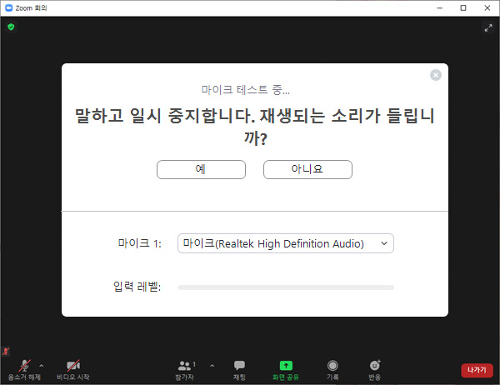Open audio options arrow beside mute
This screenshot has height=385, width=500.
tap(42, 365)
